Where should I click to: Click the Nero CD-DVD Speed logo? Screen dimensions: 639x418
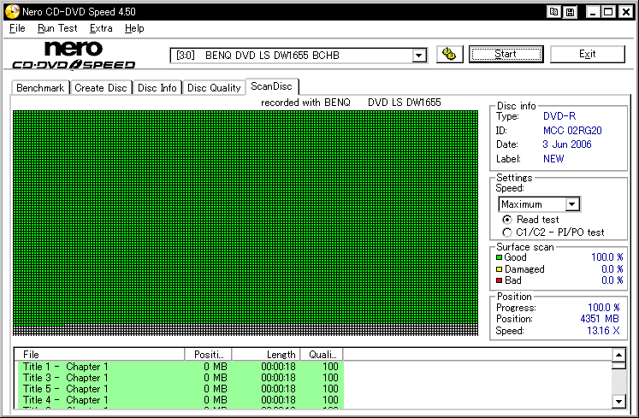coord(74,55)
